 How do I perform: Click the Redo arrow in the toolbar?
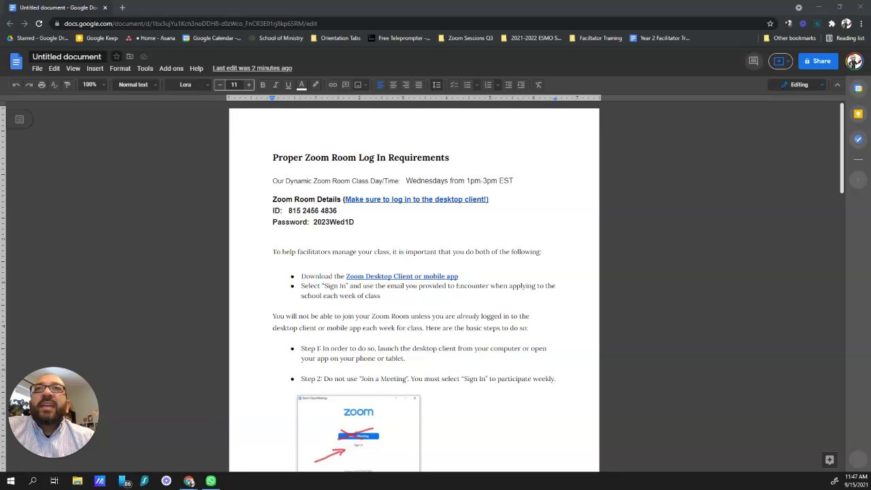pyautogui.click(x=29, y=85)
